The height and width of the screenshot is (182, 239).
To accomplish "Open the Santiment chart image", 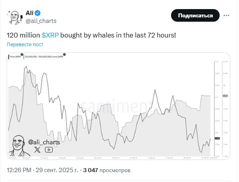I will tap(119, 107).
